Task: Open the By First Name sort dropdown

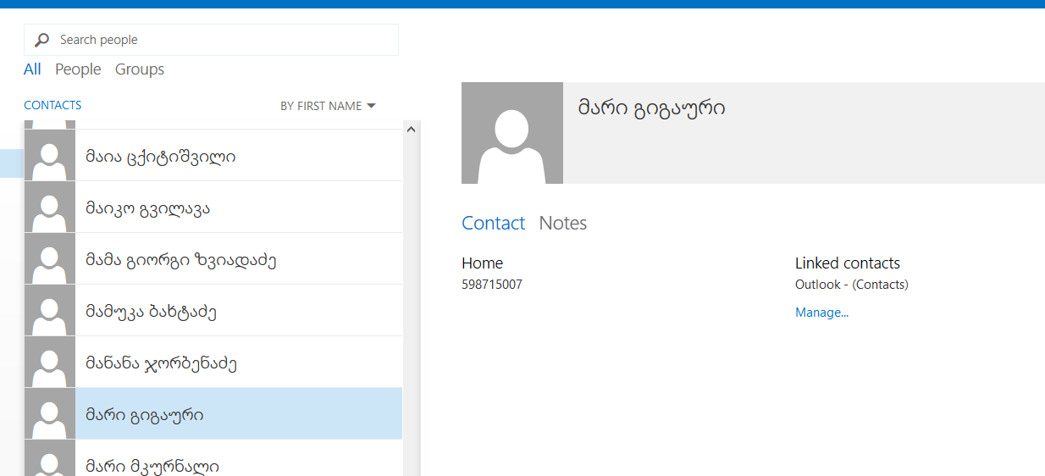Action: (x=328, y=106)
